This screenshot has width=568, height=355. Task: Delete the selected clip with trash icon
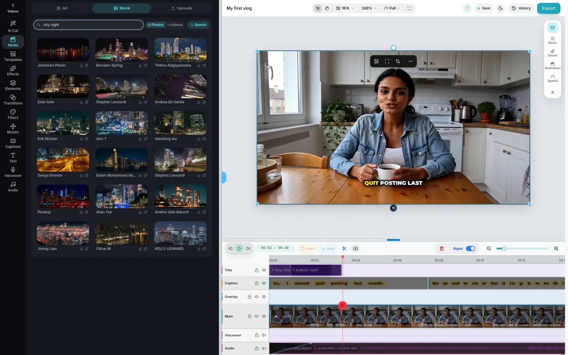pyautogui.click(x=442, y=248)
